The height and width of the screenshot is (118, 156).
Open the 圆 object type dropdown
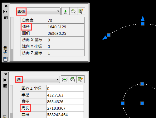[x=38, y=79]
